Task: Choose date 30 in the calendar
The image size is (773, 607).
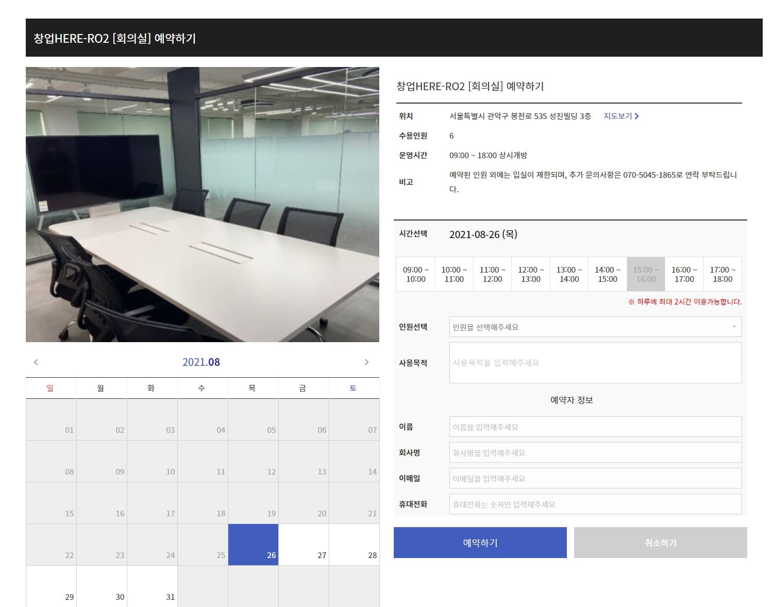Action: pyautogui.click(x=102, y=586)
